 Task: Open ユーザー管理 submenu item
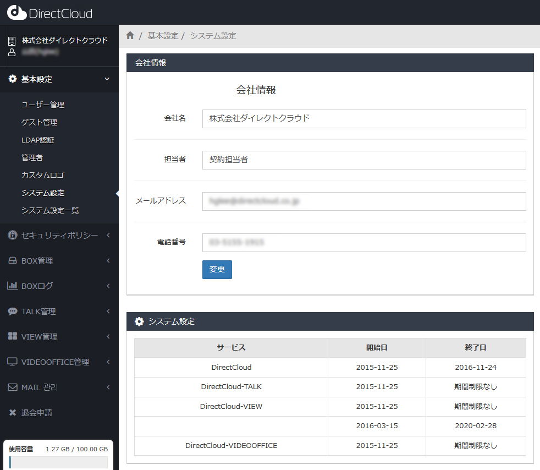(43, 105)
